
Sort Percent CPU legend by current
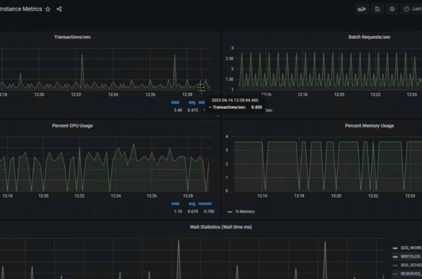(x=205, y=204)
